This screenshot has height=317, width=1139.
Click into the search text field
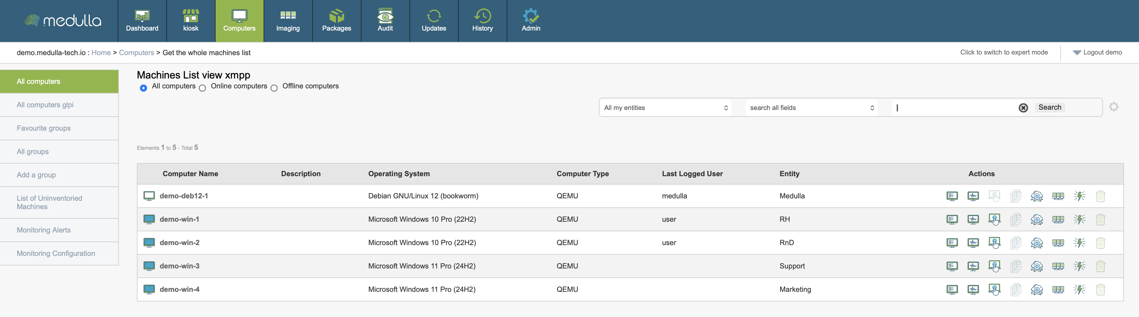click(955, 108)
